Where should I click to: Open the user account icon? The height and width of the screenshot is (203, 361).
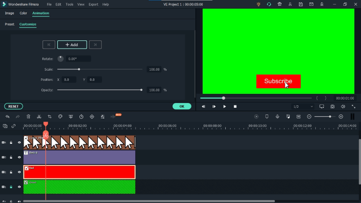point(290,4)
